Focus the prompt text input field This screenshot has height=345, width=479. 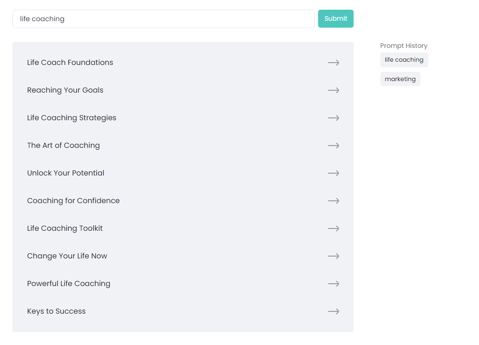pyautogui.click(x=163, y=19)
